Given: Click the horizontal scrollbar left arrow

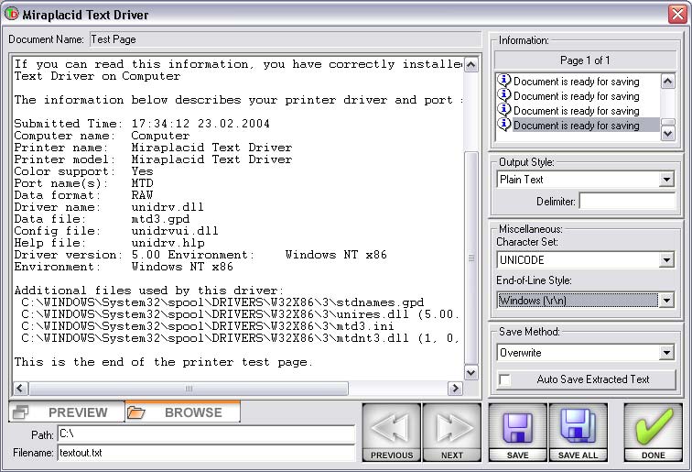Looking at the screenshot, I should tap(20, 389).
